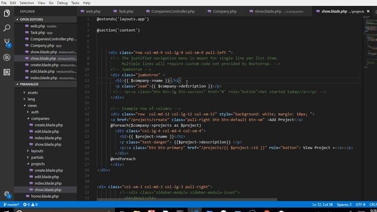Expand the assets folder
This screenshot has height=212, width=377.
click(32, 92)
